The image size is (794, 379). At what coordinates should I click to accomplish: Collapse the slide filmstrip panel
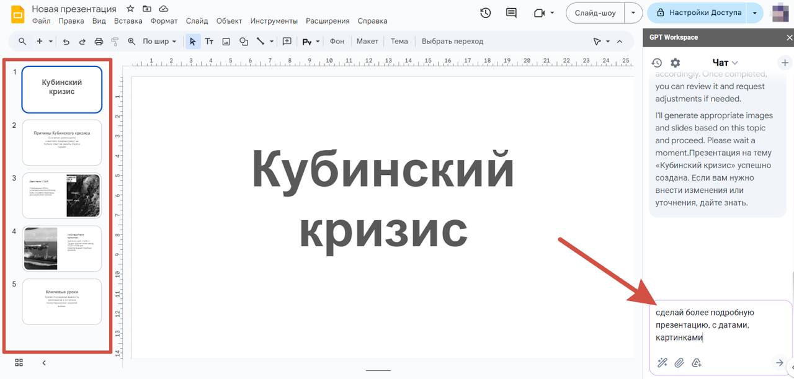point(43,363)
